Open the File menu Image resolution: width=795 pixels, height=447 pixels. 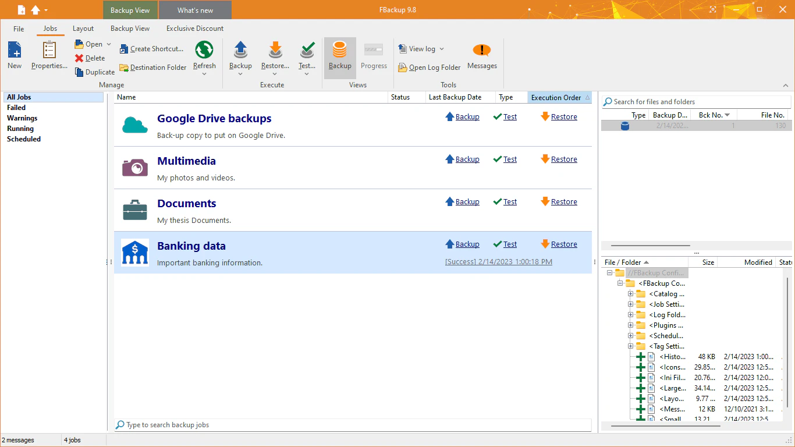(x=18, y=28)
